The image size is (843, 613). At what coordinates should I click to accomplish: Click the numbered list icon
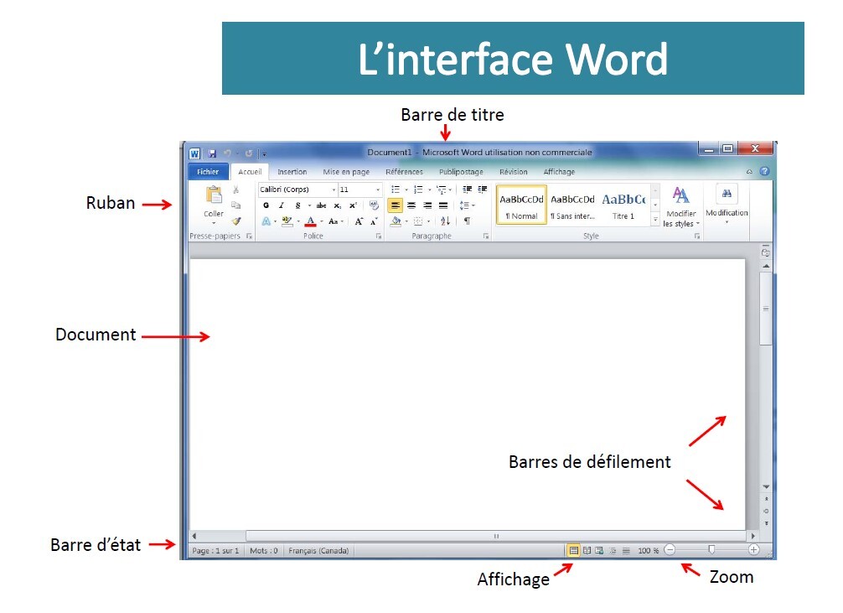418,190
